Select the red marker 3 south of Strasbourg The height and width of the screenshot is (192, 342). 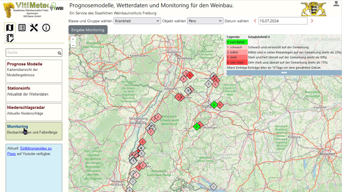click(x=142, y=142)
